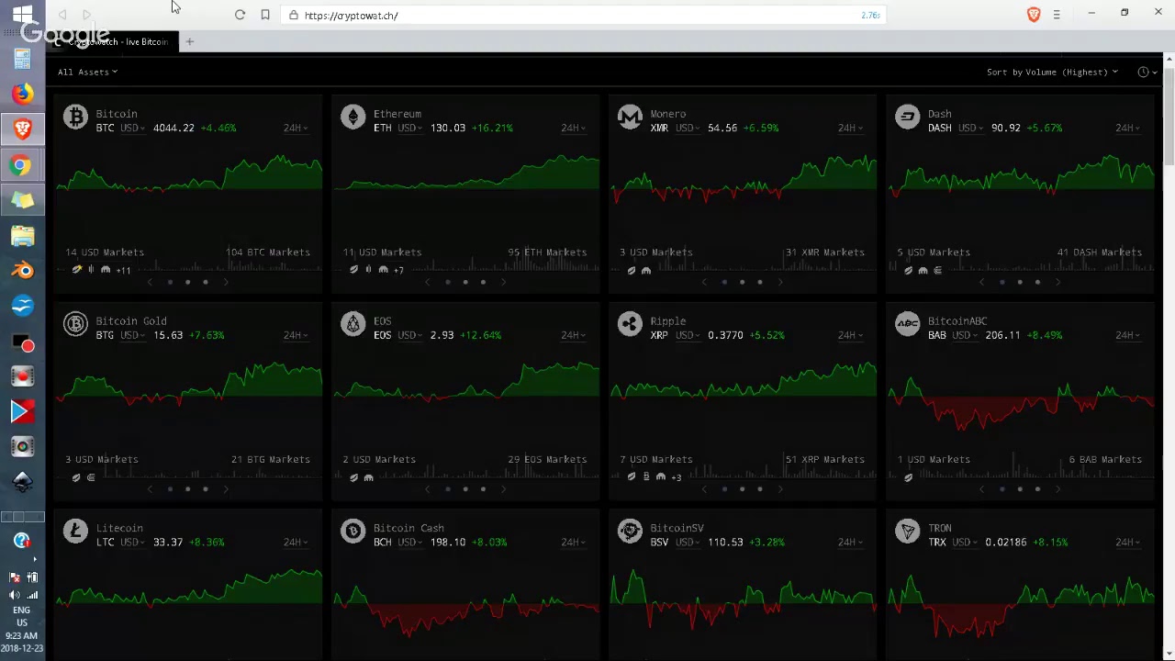Select second page dot in Bitcoin Gold card

[187, 489]
